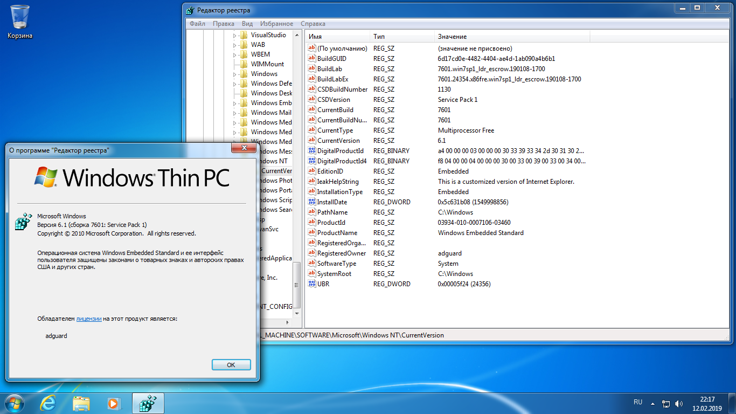Click the Registry Editor taskbar button
Viewport: 736px width, 414px height.
(x=148, y=403)
